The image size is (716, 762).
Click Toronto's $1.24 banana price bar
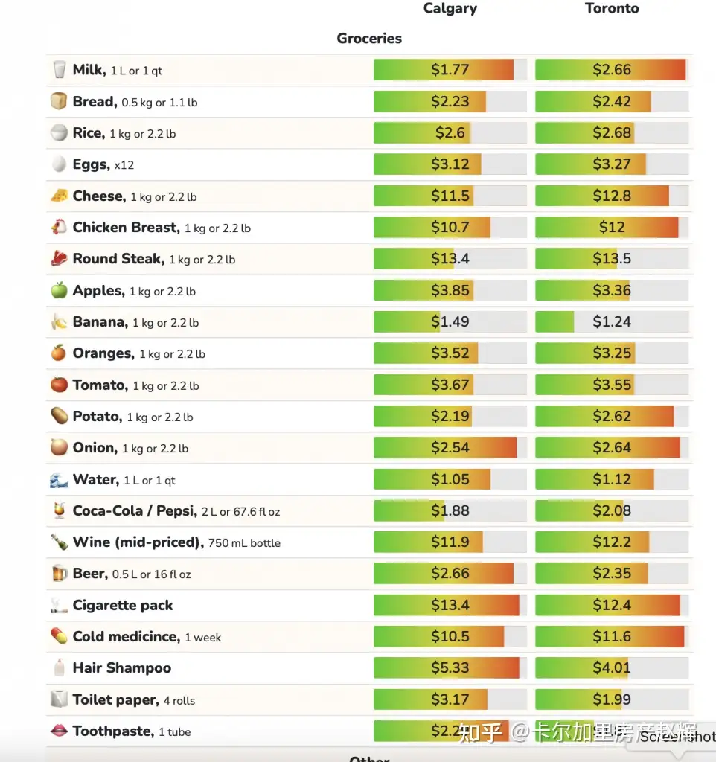[x=612, y=322]
